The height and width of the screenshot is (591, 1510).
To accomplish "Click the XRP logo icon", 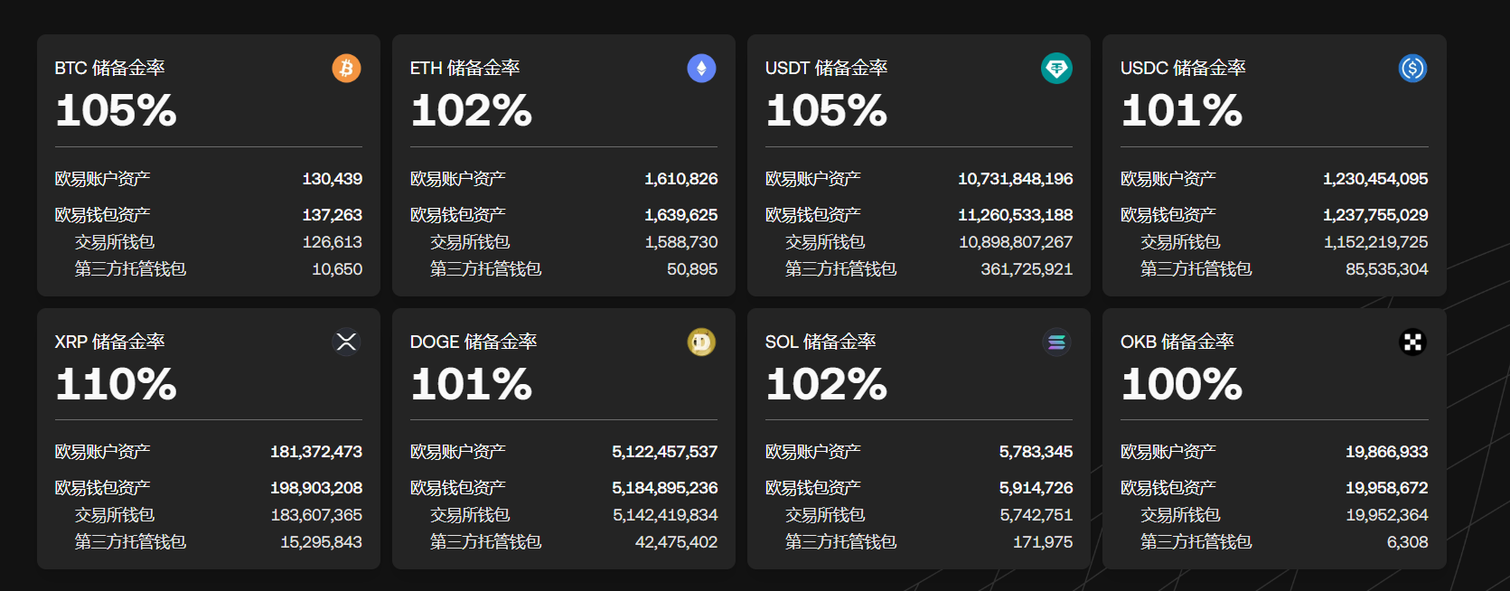I will (346, 342).
